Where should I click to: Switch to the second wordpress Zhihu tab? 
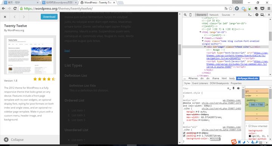(60, 3)
